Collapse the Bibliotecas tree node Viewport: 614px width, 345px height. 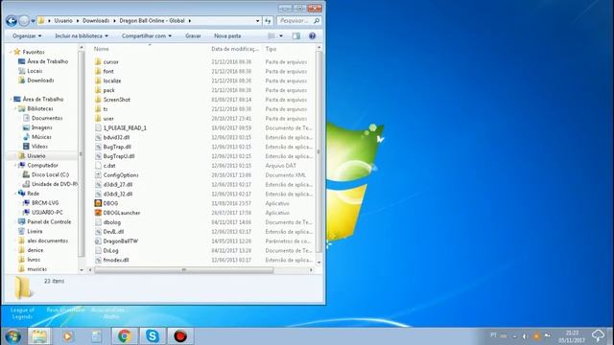click(x=15, y=108)
